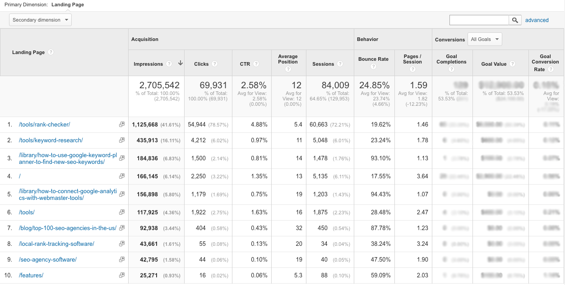Screen dimensions: 565x285
Task: Sort table by Average Position header
Action: point(287,59)
